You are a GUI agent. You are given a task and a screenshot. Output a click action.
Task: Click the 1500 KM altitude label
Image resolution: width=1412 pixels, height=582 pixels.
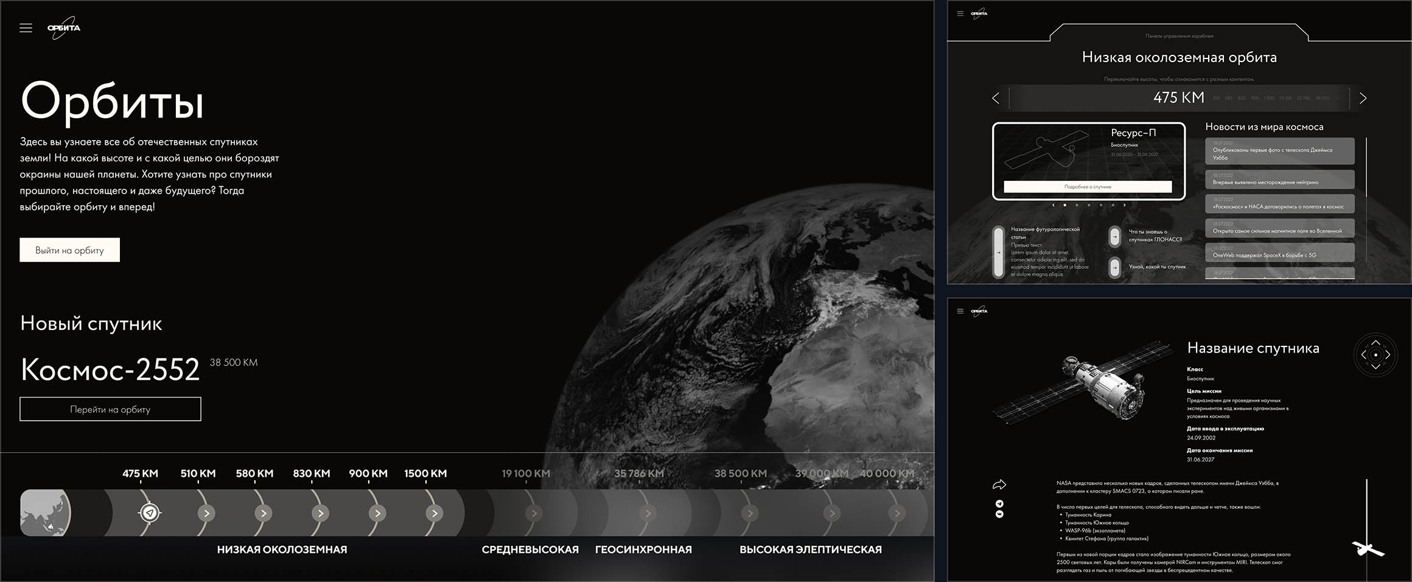425,473
